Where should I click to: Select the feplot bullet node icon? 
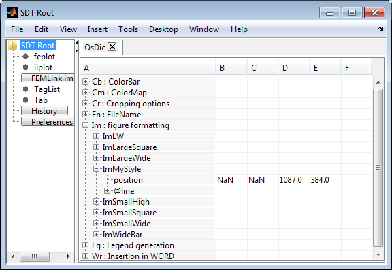(25, 57)
